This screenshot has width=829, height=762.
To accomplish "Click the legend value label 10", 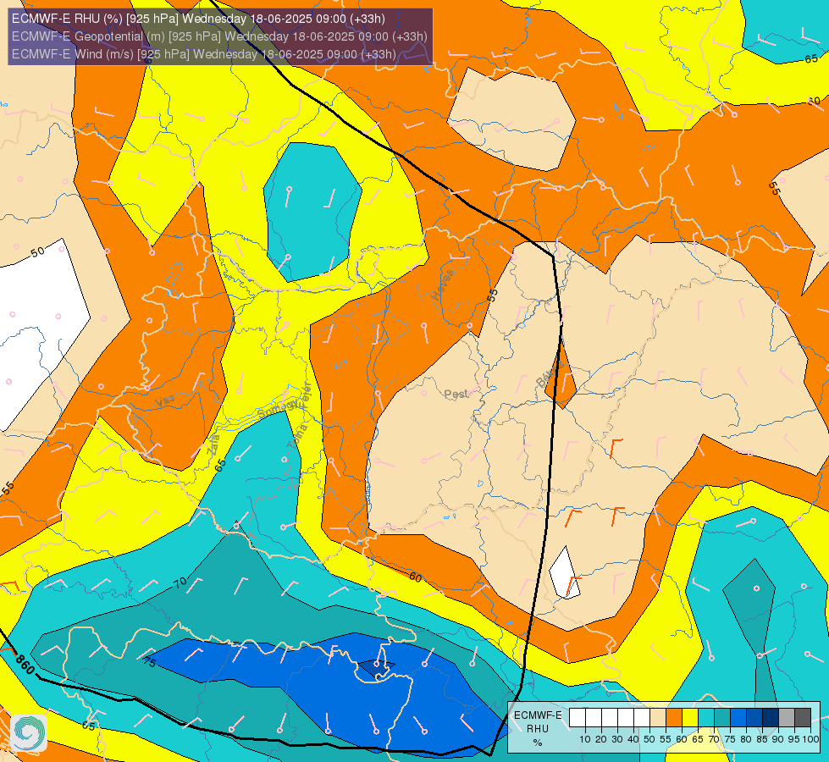I will 585,739.
